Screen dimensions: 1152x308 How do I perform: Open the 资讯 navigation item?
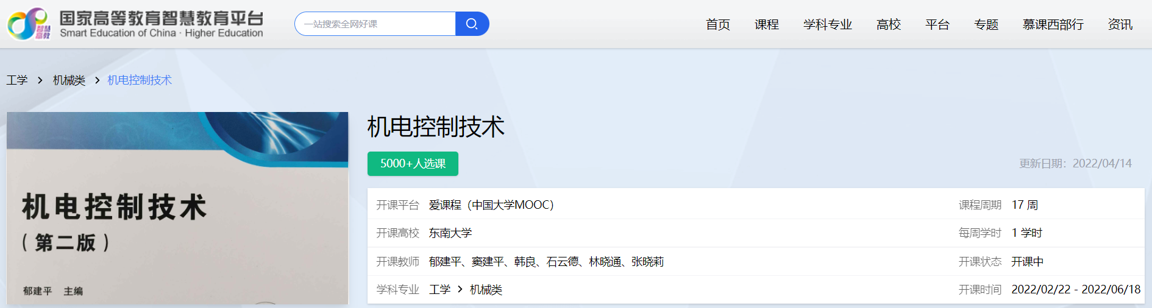pyautogui.click(x=1120, y=24)
